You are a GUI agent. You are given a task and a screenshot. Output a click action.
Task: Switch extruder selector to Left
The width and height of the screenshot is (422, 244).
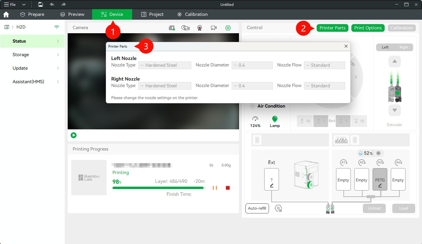385,47
